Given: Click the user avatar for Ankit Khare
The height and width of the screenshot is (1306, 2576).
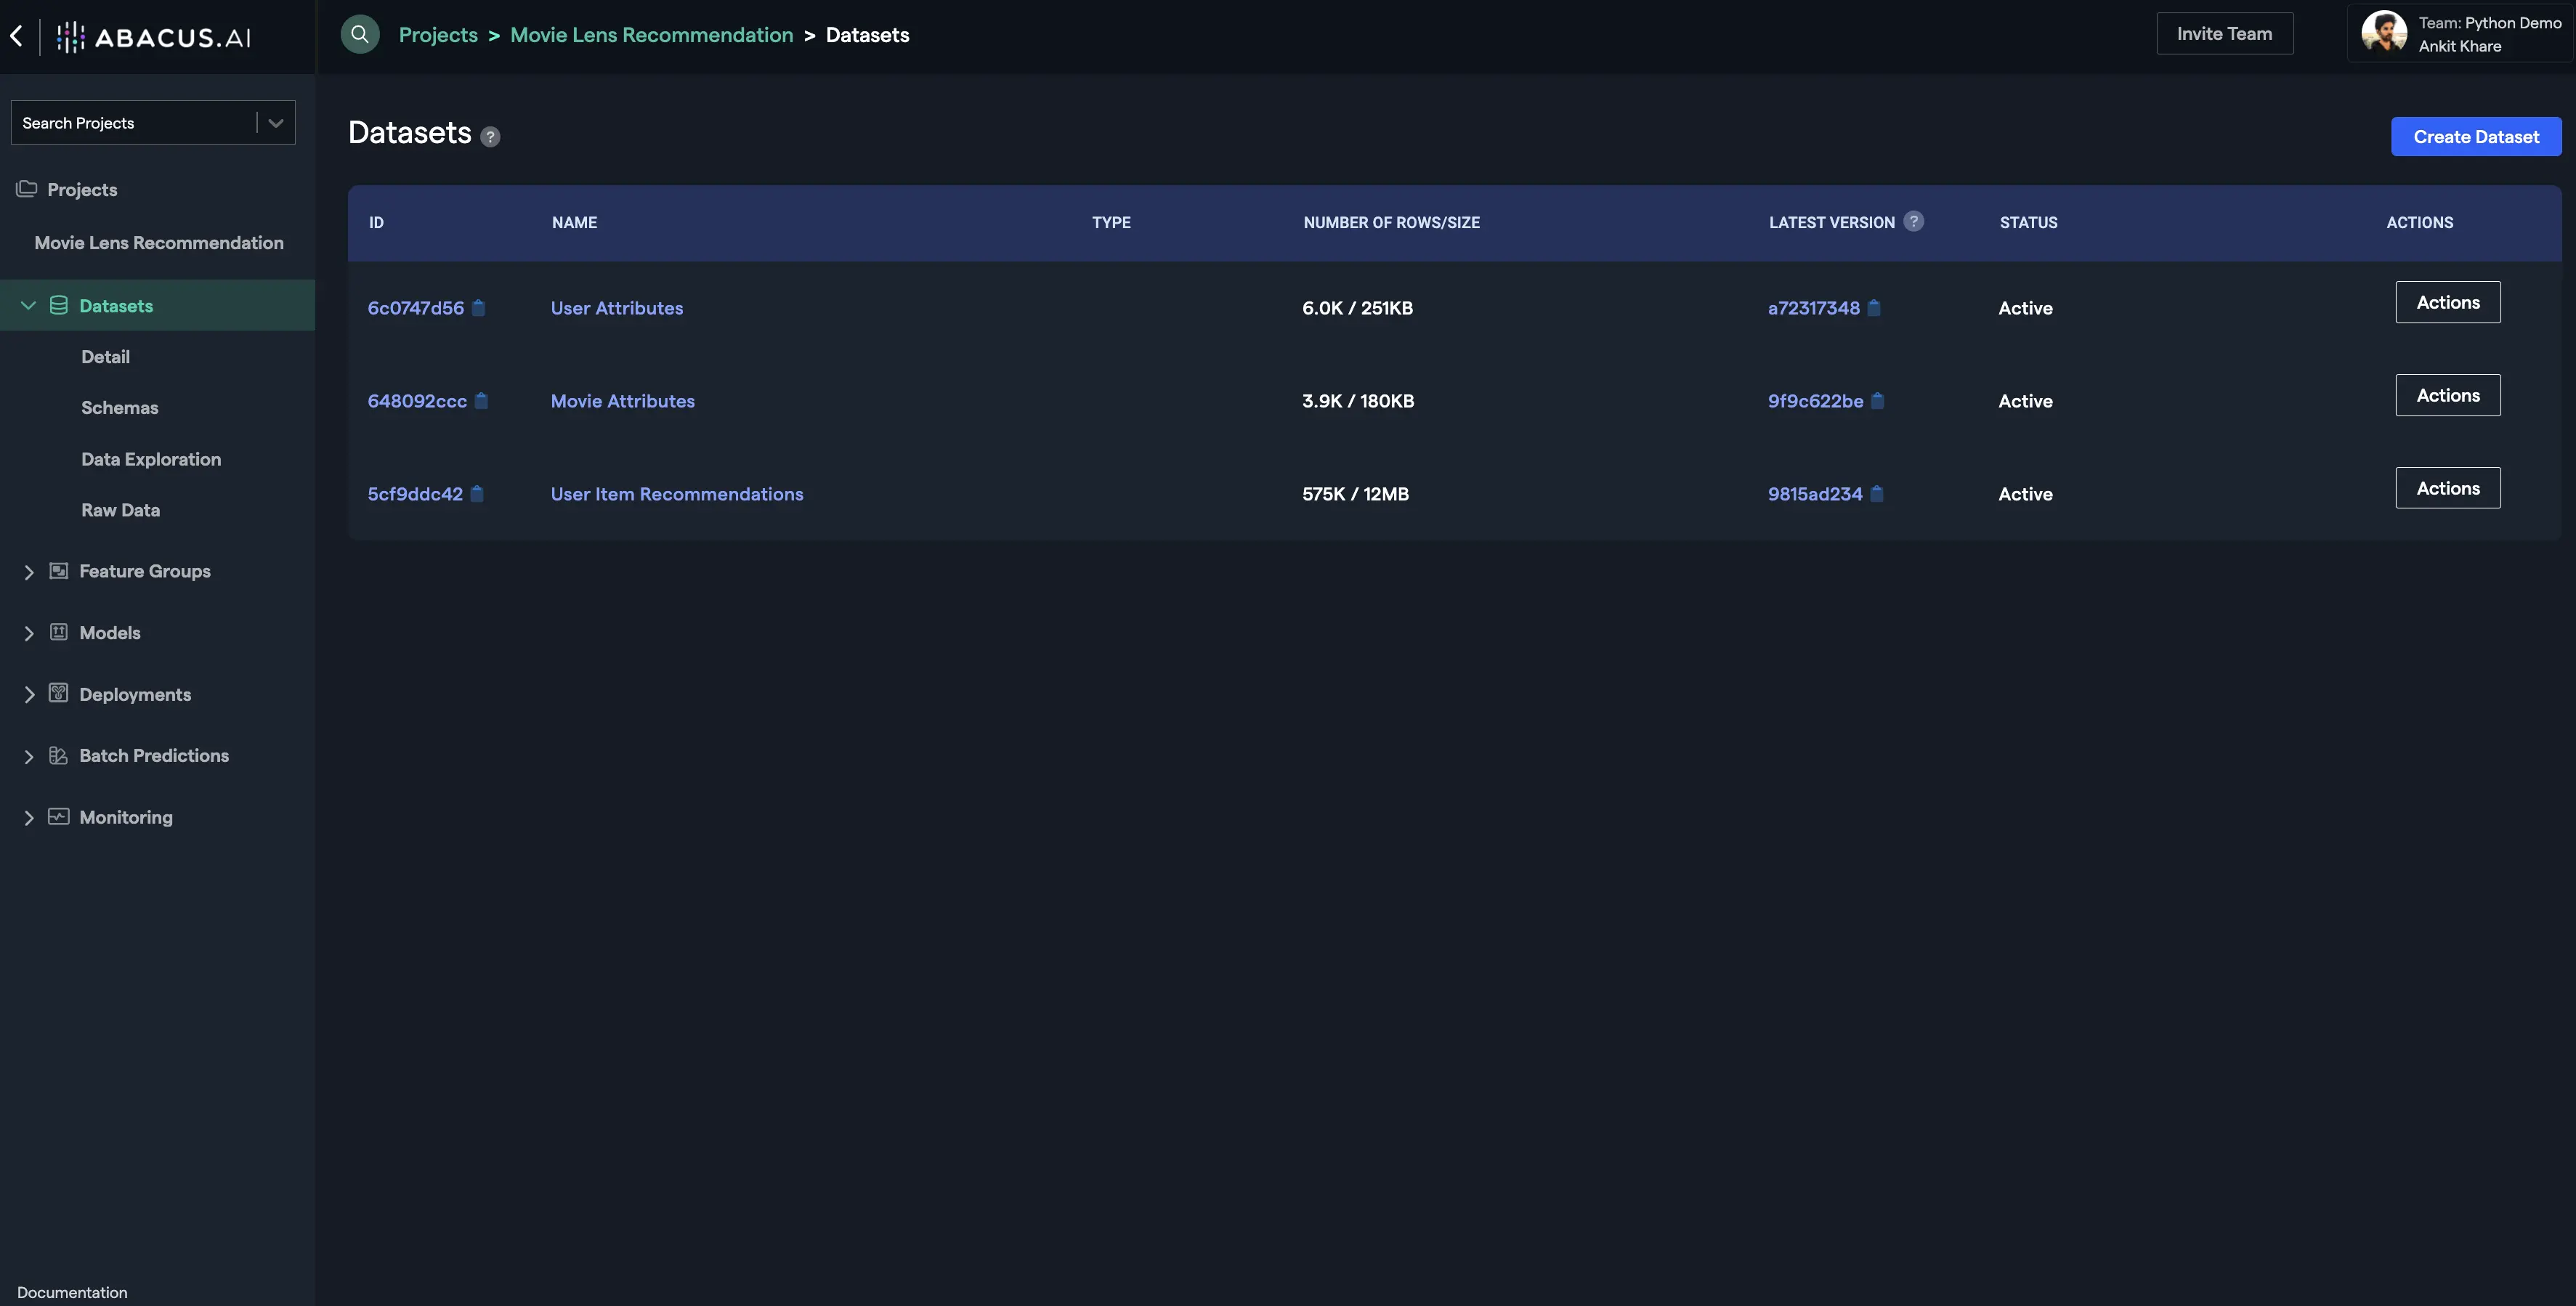Looking at the screenshot, I should tap(2384, 32).
